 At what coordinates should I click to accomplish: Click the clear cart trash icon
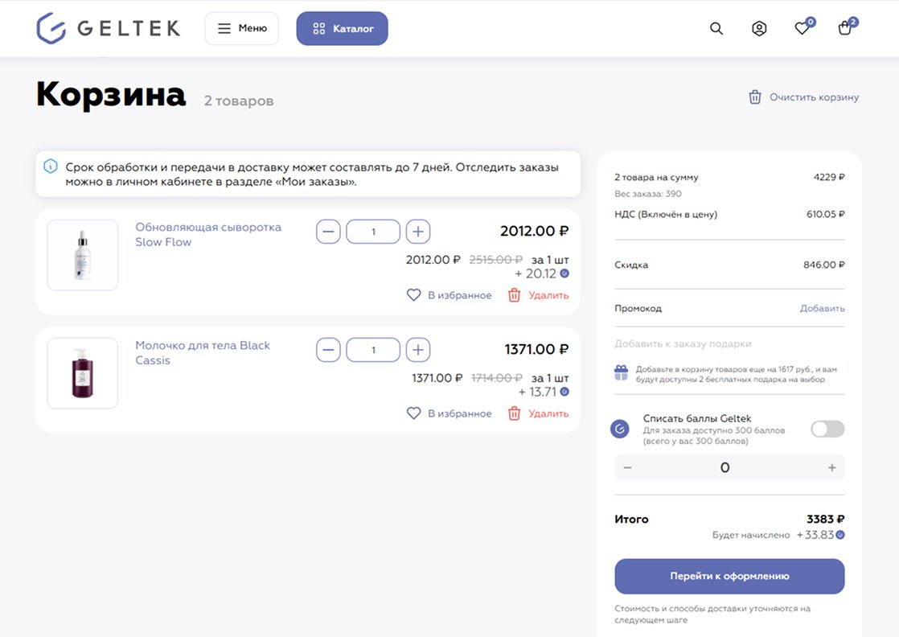point(755,97)
